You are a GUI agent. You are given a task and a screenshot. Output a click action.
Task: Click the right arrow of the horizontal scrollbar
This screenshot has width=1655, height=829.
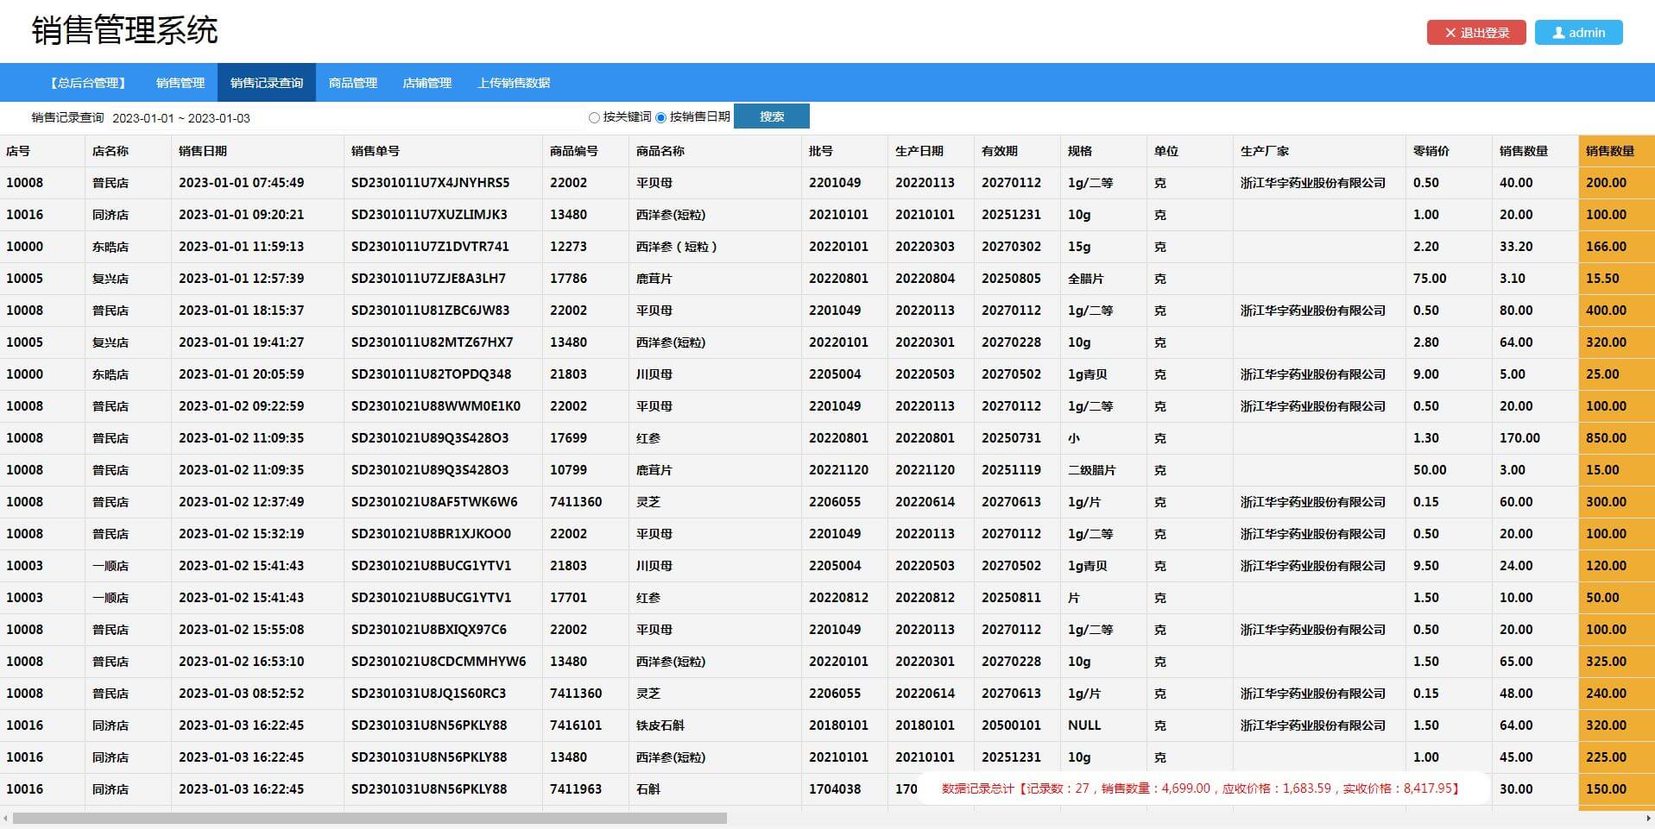coord(1648,818)
